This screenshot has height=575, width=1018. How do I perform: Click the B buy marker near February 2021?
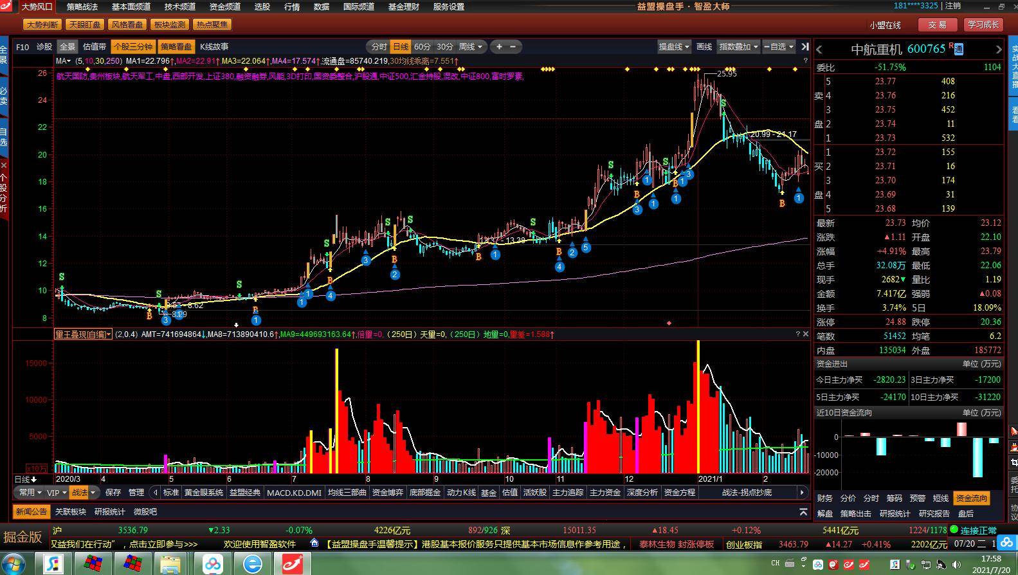[782, 203]
